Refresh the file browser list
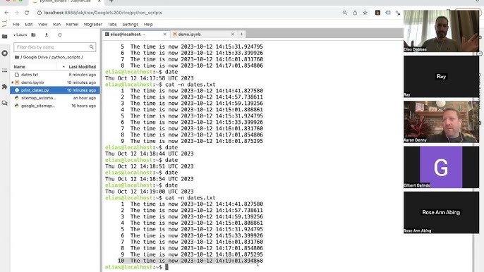 pos(59,35)
